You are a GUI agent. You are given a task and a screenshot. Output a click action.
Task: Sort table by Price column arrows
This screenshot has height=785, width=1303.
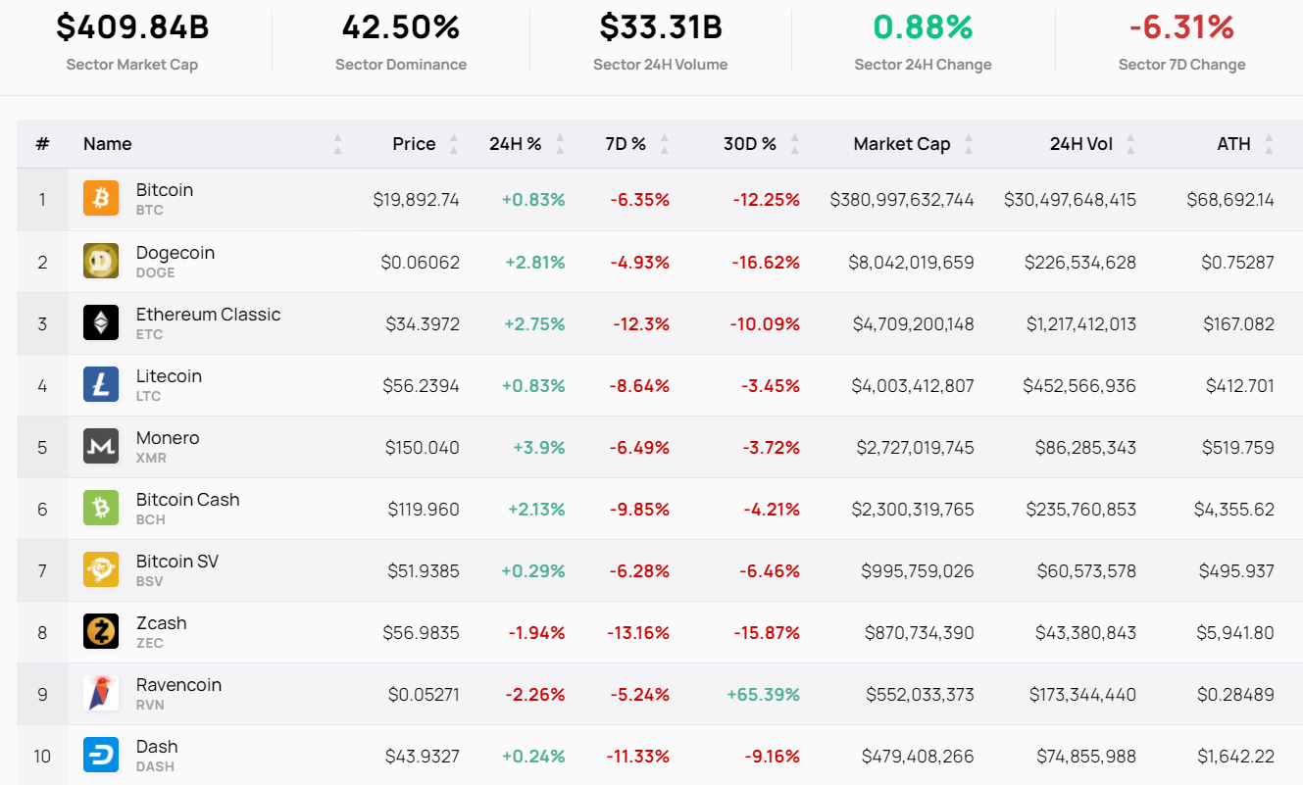point(453,144)
